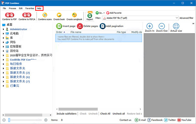
Task: Expand the CoolUtils PDF Combine folder
Action: pos(3,60)
